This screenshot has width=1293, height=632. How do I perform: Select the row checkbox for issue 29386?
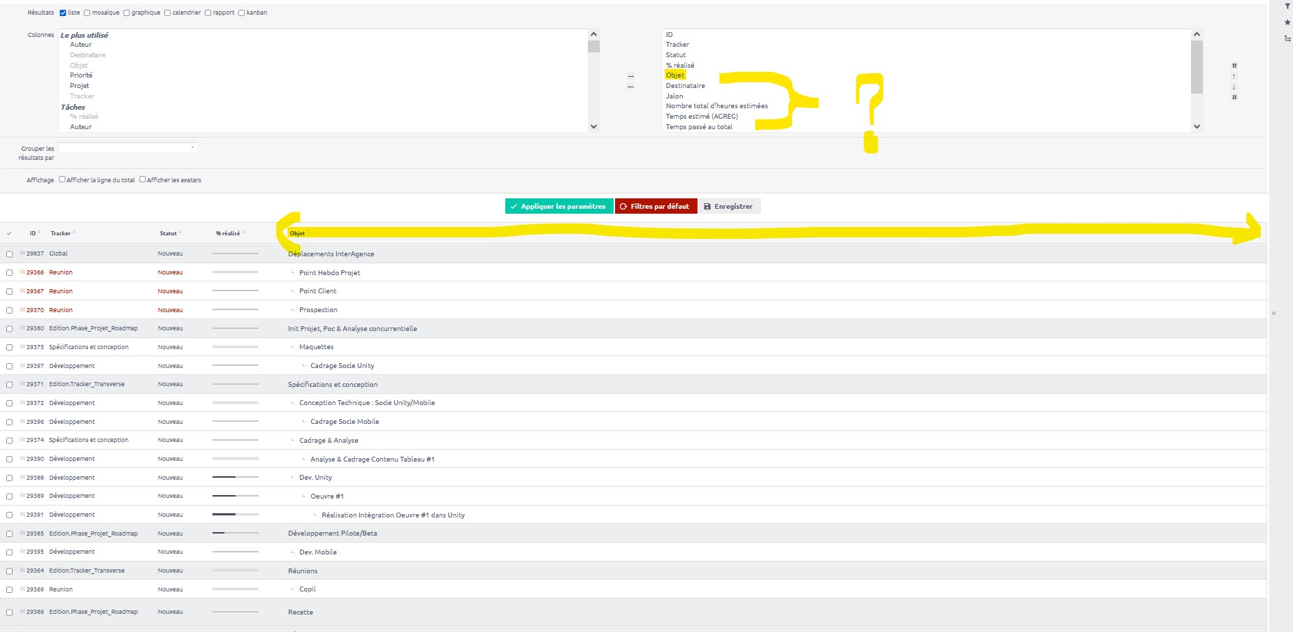(9, 612)
